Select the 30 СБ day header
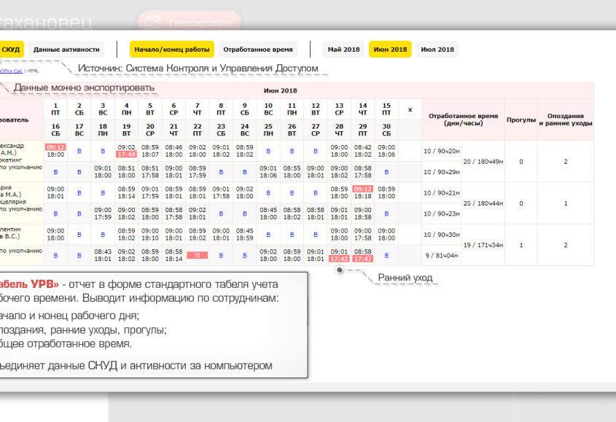This screenshot has height=422, width=616. [x=386, y=130]
